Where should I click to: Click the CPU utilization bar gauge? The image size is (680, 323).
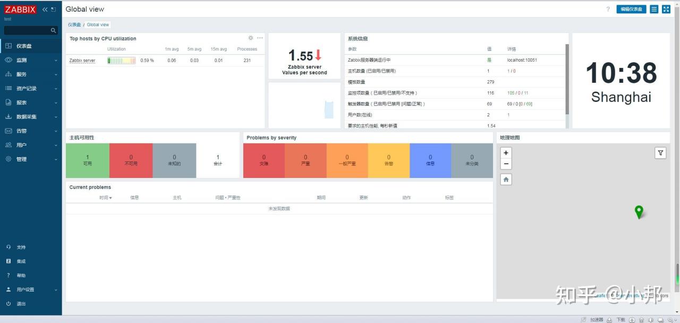[x=122, y=61]
